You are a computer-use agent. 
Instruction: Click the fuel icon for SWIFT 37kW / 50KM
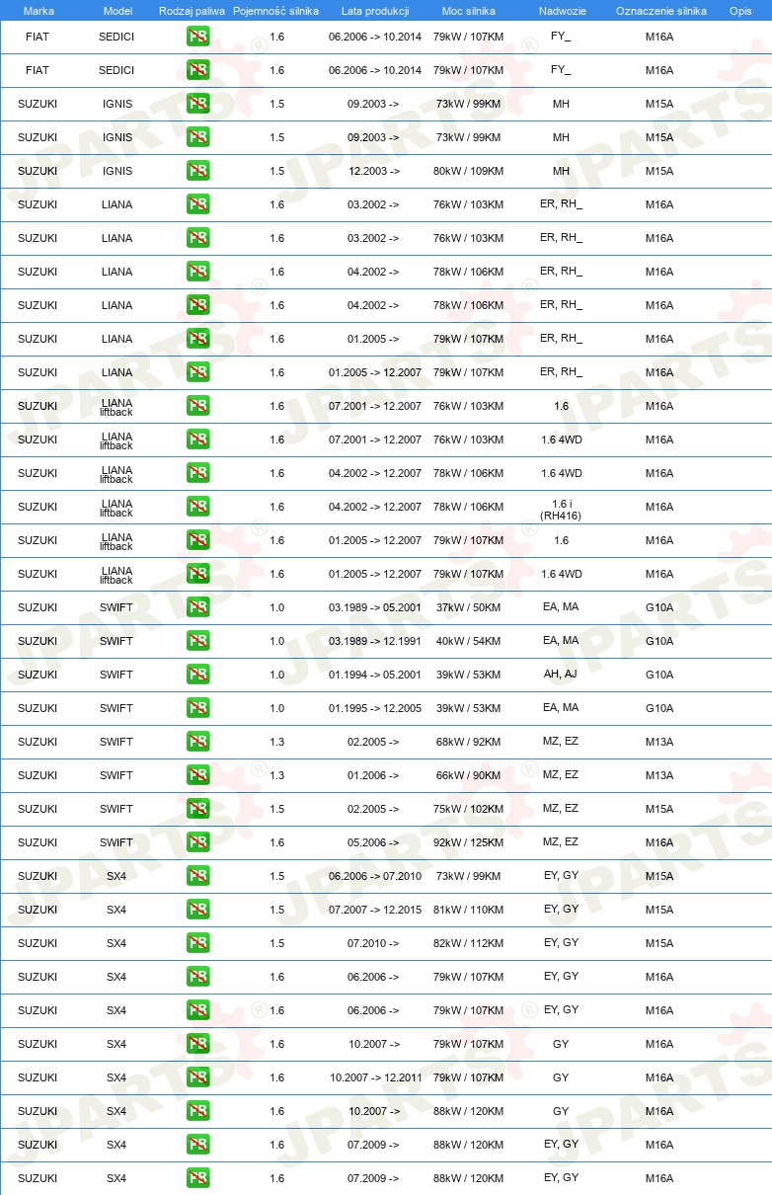(x=197, y=607)
